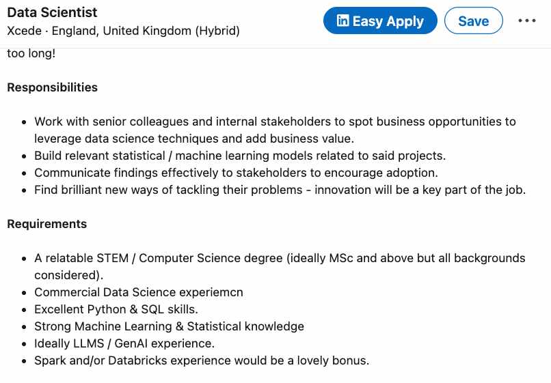Image resolution: width=551 pixels, height=383 pixels.
Task: Click the 'Find brilliant new ways' bullet
Action: click(x=280, y=190)
